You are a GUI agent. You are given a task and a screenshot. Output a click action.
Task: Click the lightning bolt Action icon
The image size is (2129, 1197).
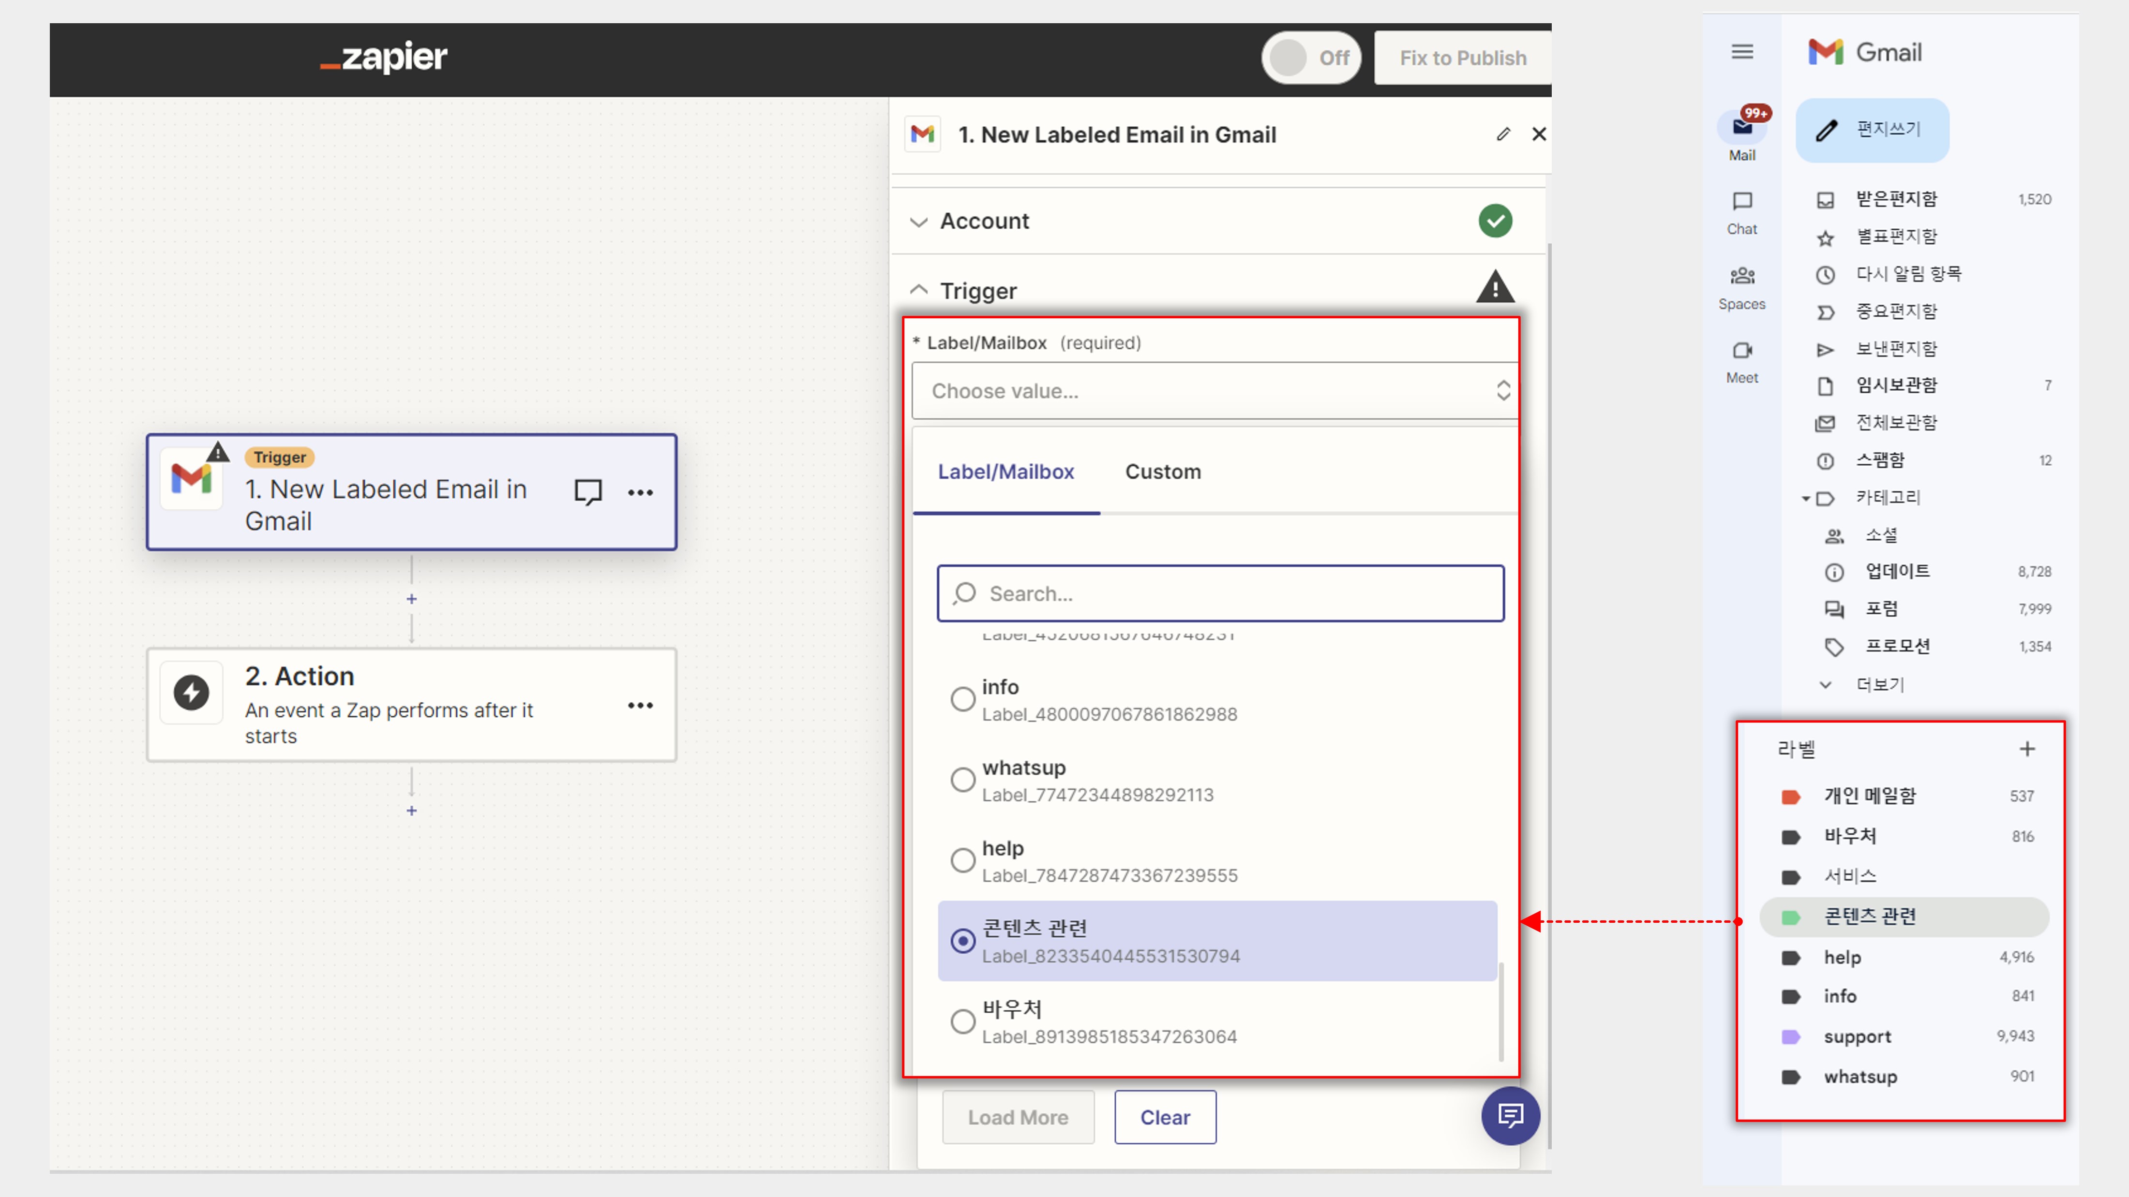click(x=191, y=692)
